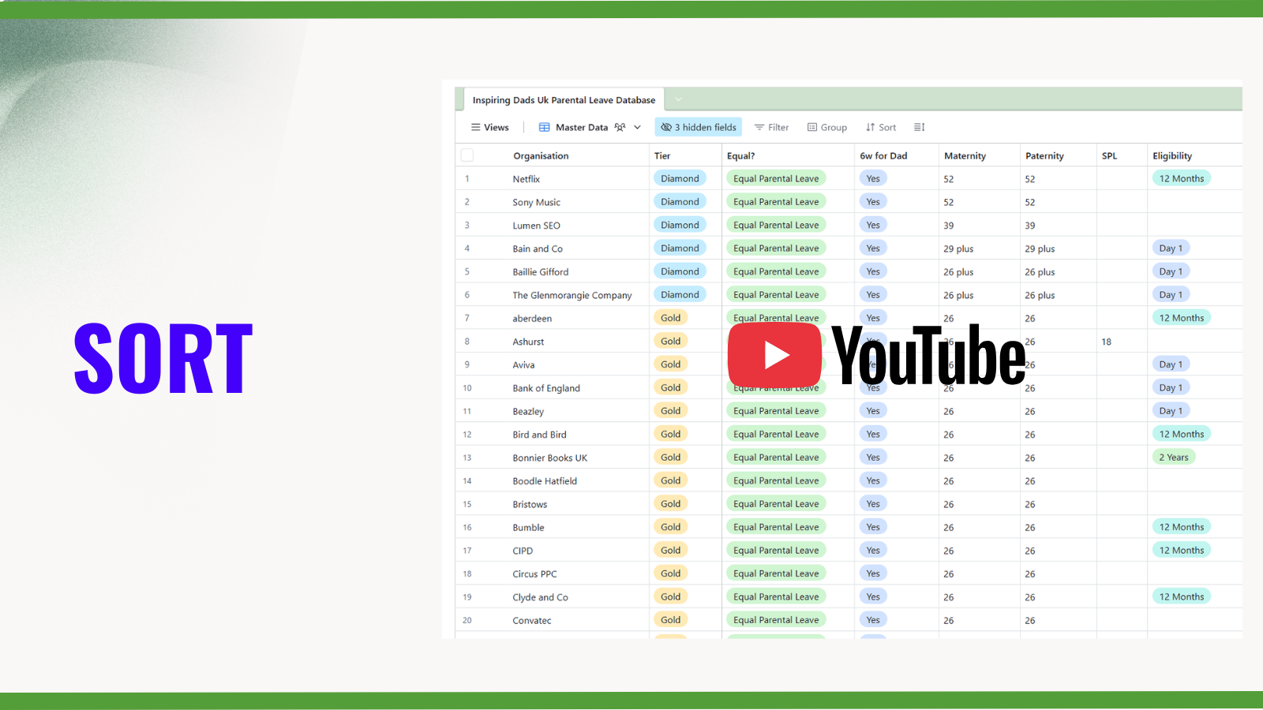Click the YouTube play button overlay

coord(774,355)
